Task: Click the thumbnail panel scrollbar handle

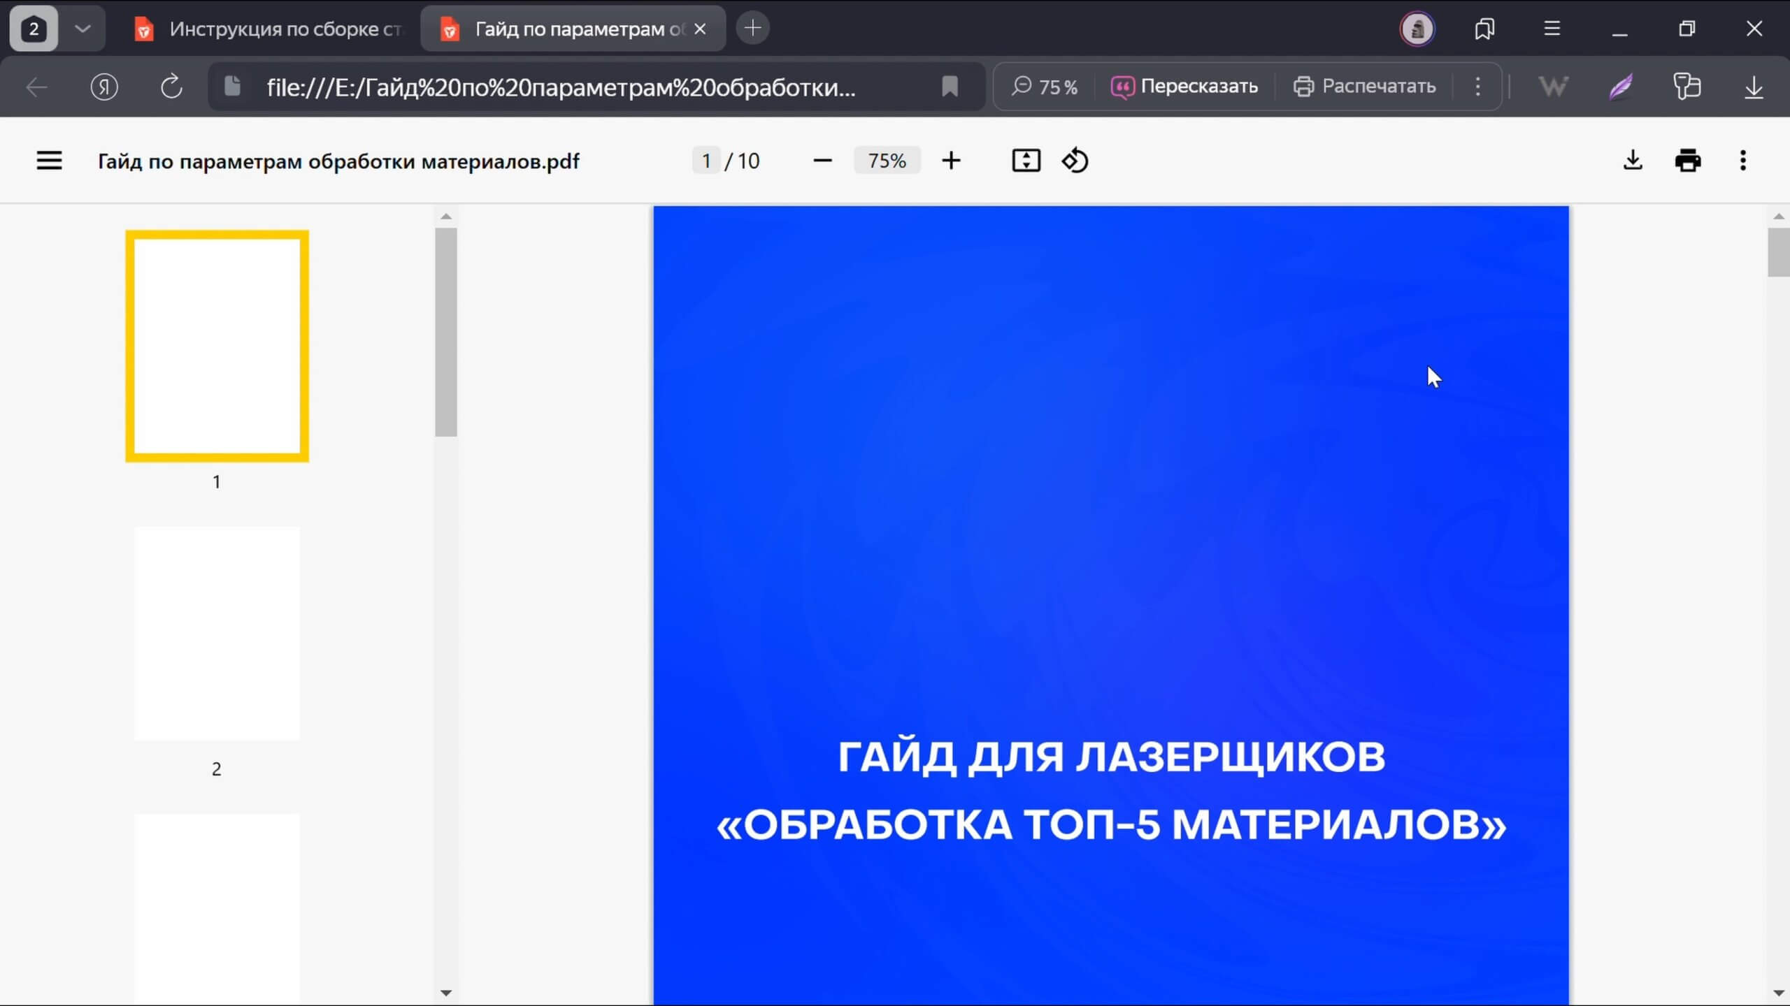Action: [x=445, y=332]
